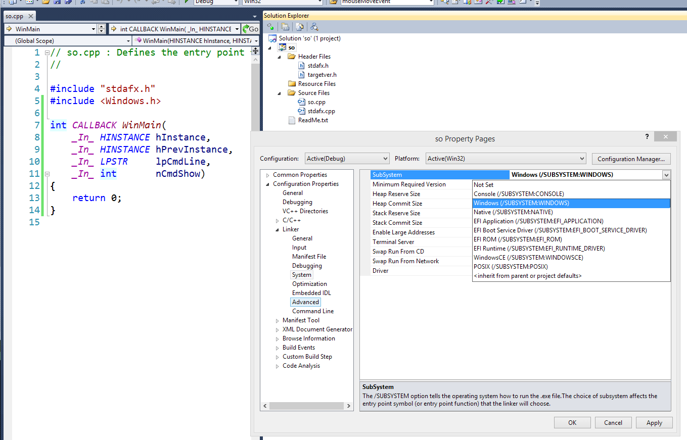Click the stdafx.h header file icon

[x=302, y=66]
